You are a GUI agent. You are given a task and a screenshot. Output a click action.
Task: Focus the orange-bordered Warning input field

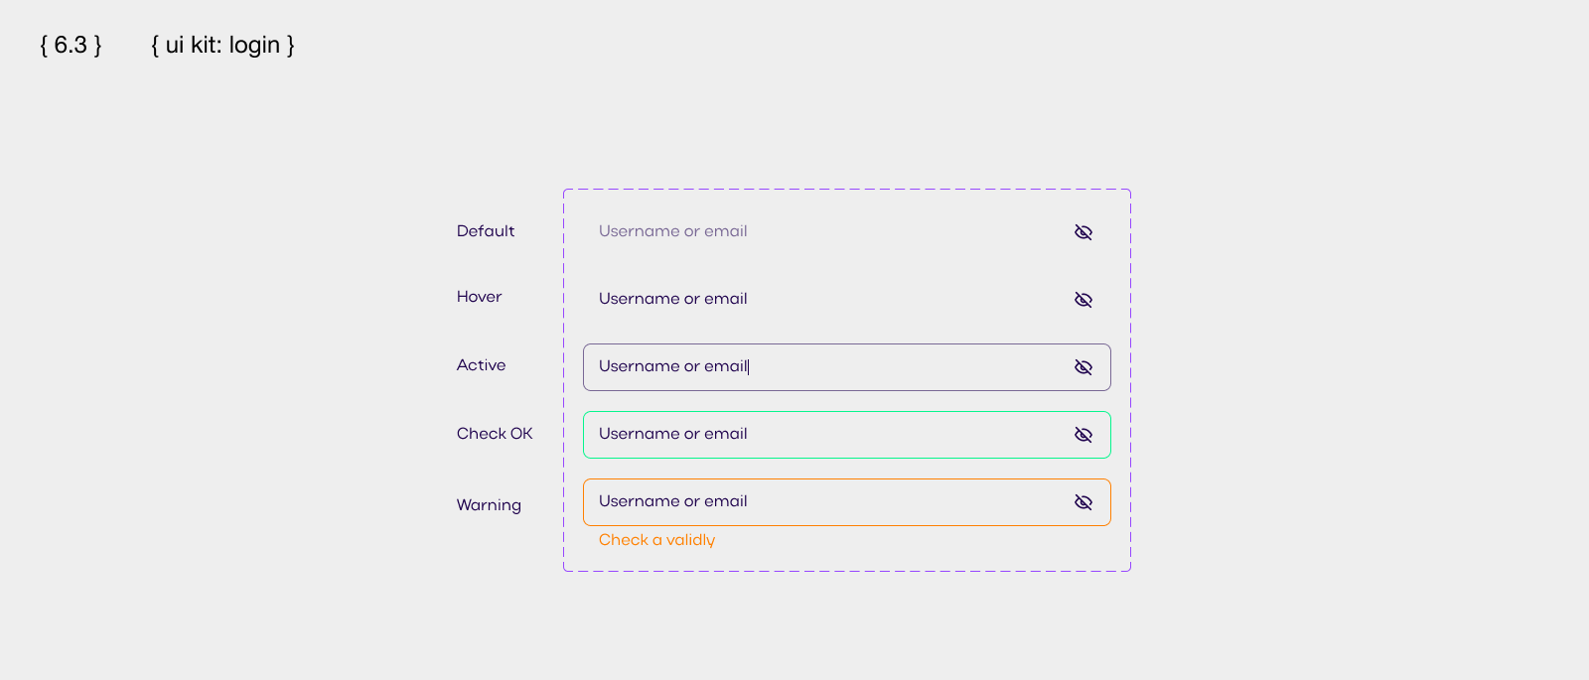coord(894,502)
